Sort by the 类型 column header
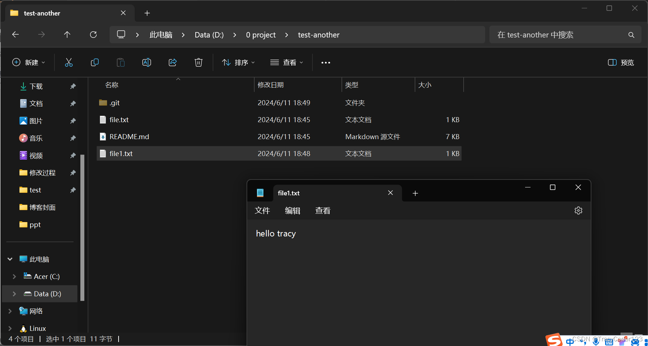The height and width of the screenshot is (346, 648). click(x=352, y=85)
